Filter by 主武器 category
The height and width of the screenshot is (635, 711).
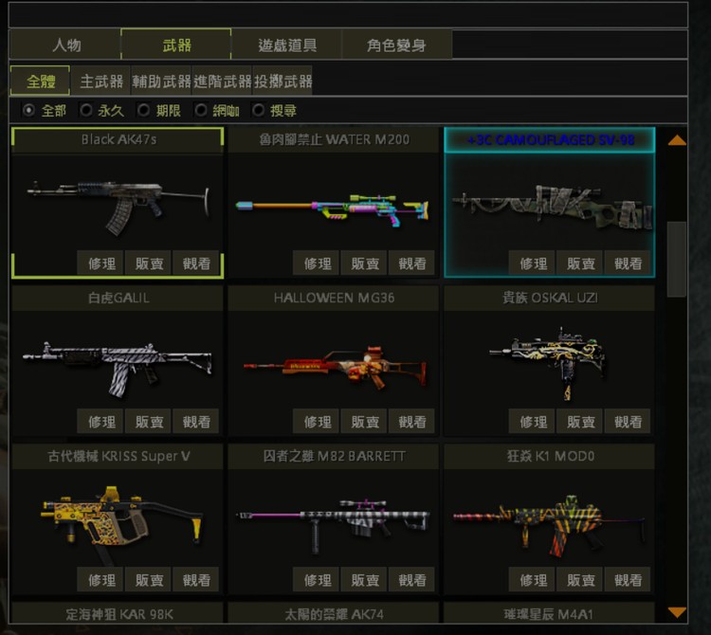pyautogui.click(x=101, y=81)
